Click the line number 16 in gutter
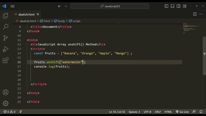206x116 pixels. [x=19, y=62]
